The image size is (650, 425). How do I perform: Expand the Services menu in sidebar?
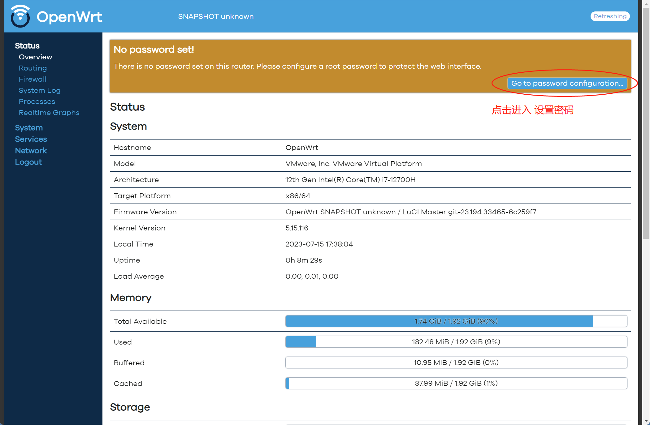click(31, 139)
